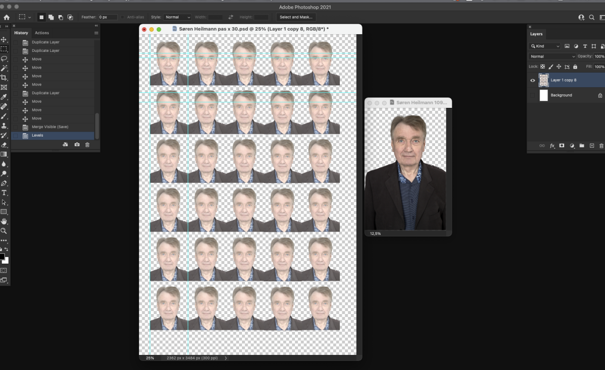Open the layer style fx menu
Screen dimensions: 605x370
click(x=552, y=146)
